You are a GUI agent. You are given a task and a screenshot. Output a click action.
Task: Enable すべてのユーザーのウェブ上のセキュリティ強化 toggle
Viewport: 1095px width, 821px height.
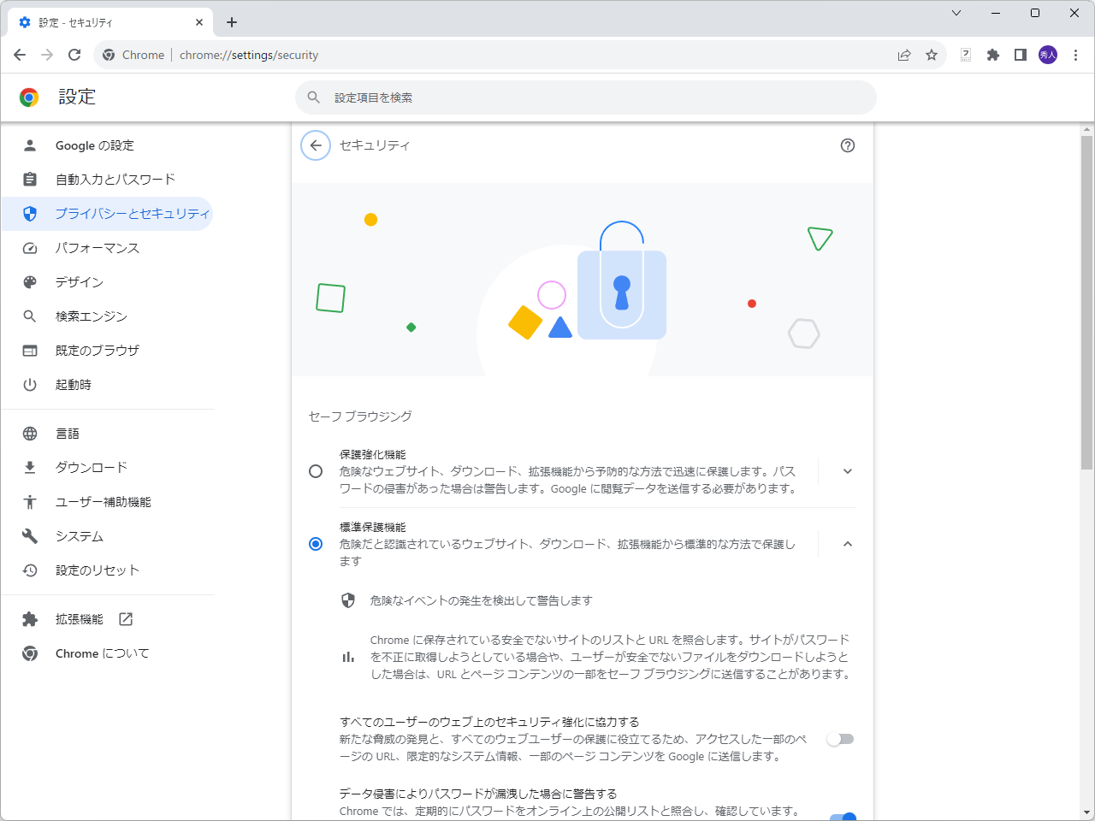[840, 739]
